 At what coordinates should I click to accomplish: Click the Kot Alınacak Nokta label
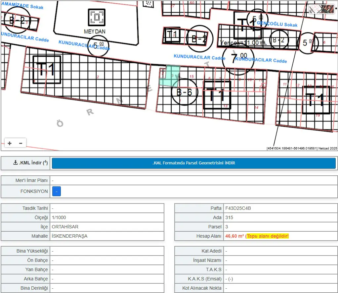(202, 288)
